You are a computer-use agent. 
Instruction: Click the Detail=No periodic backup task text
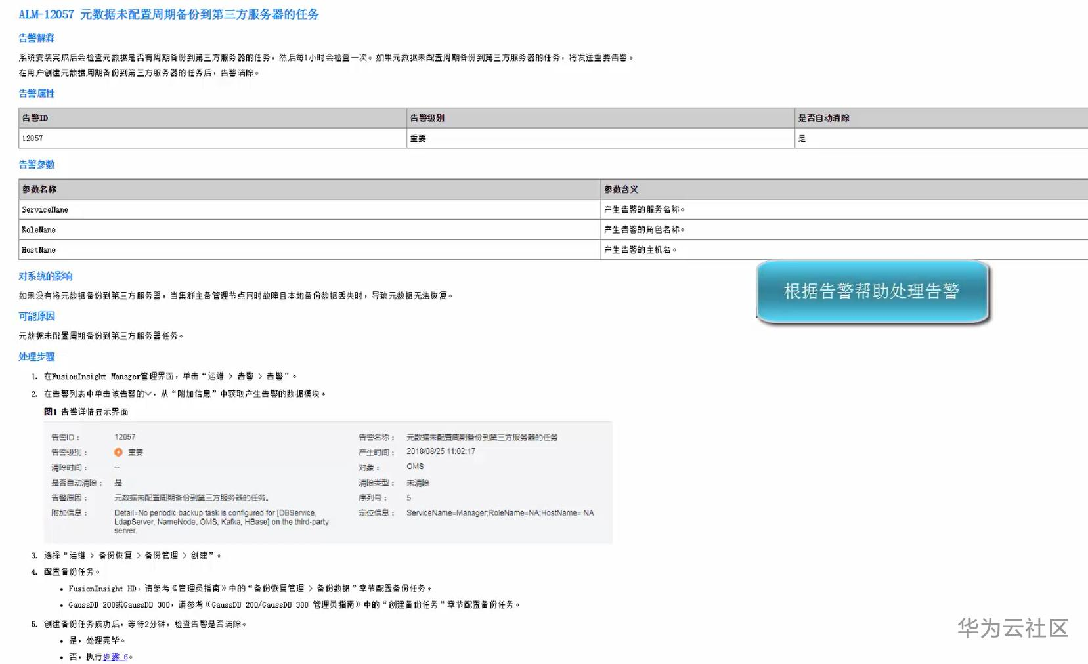coord(221,522)
